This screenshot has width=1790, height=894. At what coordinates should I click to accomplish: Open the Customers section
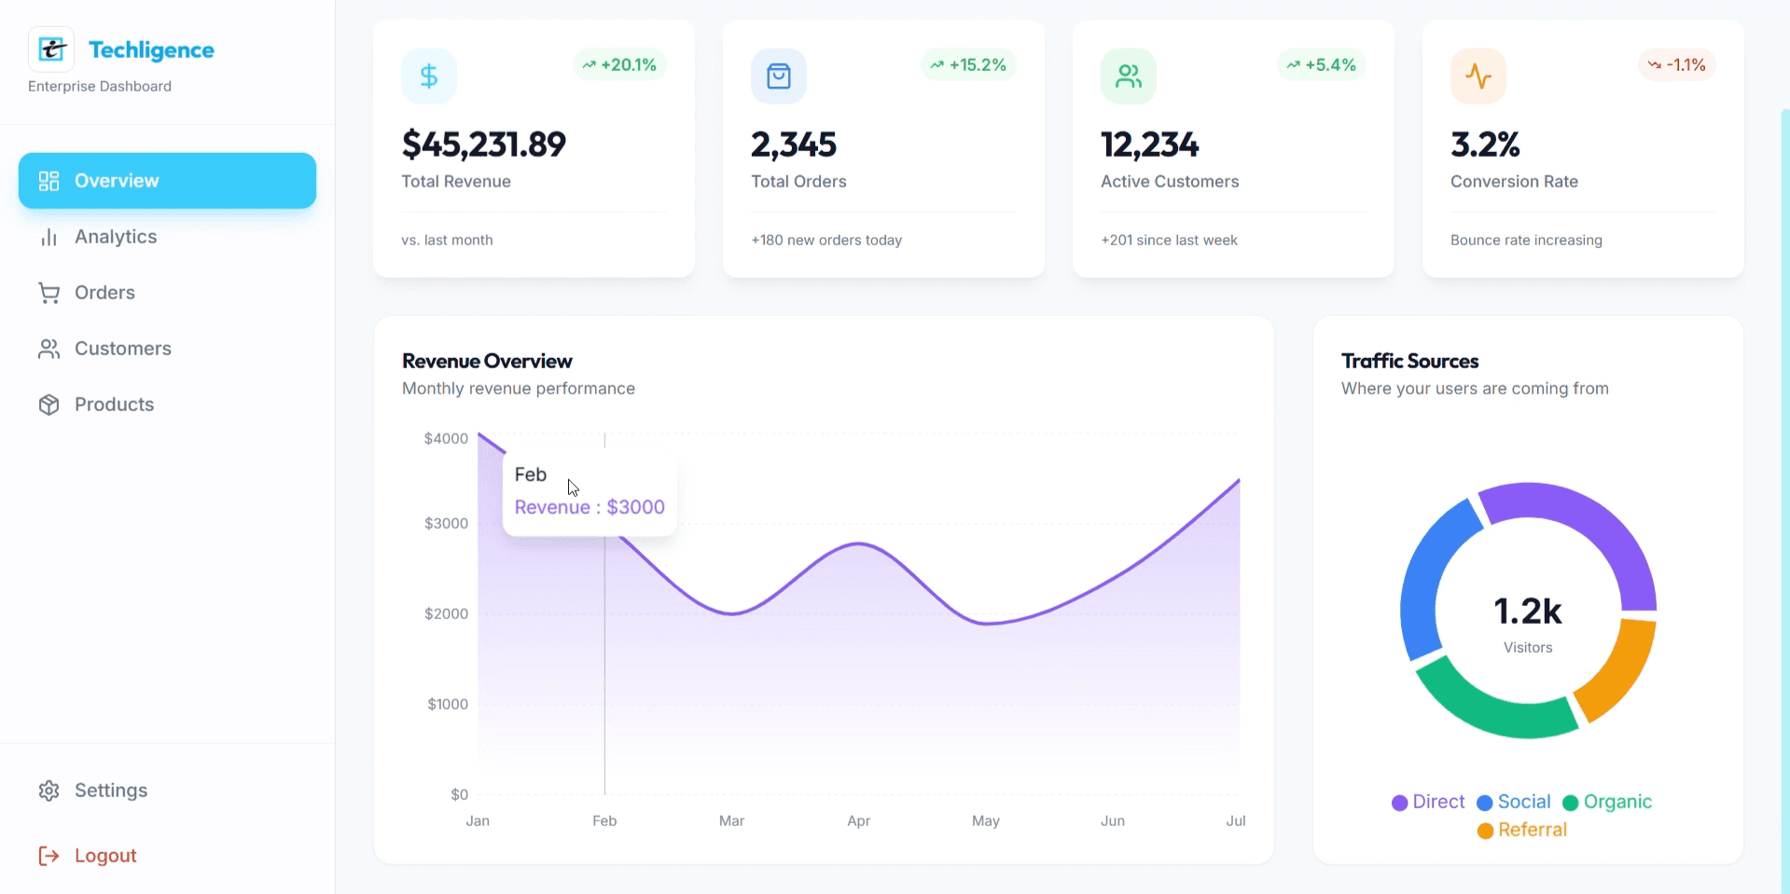pos(122,349)
